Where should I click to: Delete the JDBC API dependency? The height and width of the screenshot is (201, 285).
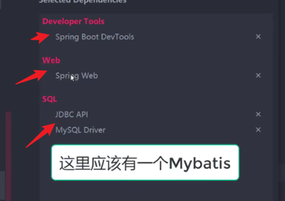(x=258, y=114)
